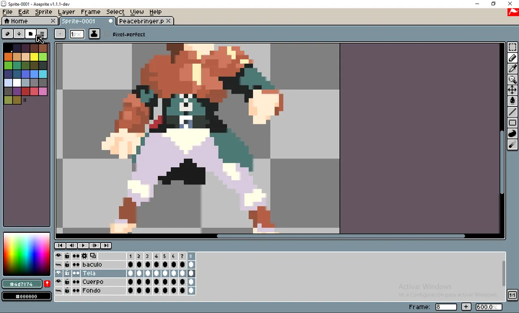
Task: Close the Peacebringer.p tab
Action: [169, 21]
